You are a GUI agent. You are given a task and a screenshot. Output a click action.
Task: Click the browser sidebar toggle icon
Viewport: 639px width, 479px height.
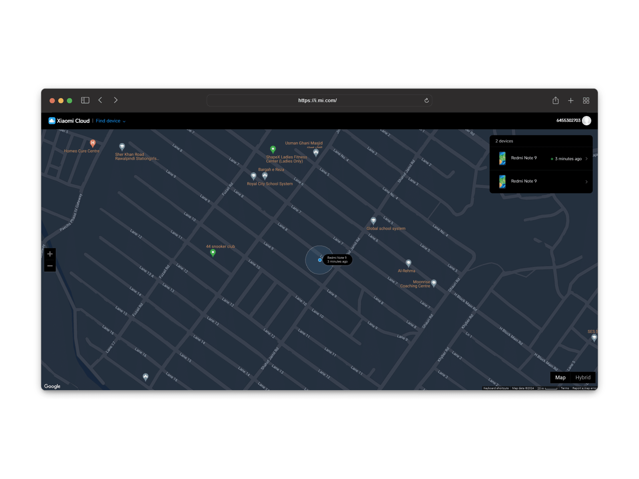coord(85,100)
